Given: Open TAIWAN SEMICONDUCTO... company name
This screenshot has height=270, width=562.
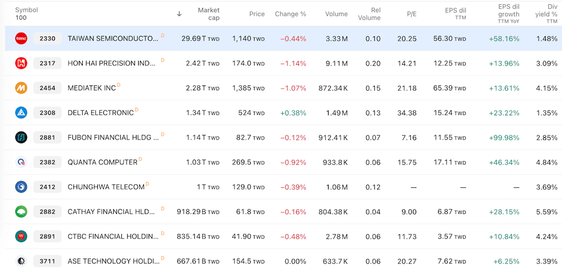Looking at the screenshot, I should (x=113, y=38).
